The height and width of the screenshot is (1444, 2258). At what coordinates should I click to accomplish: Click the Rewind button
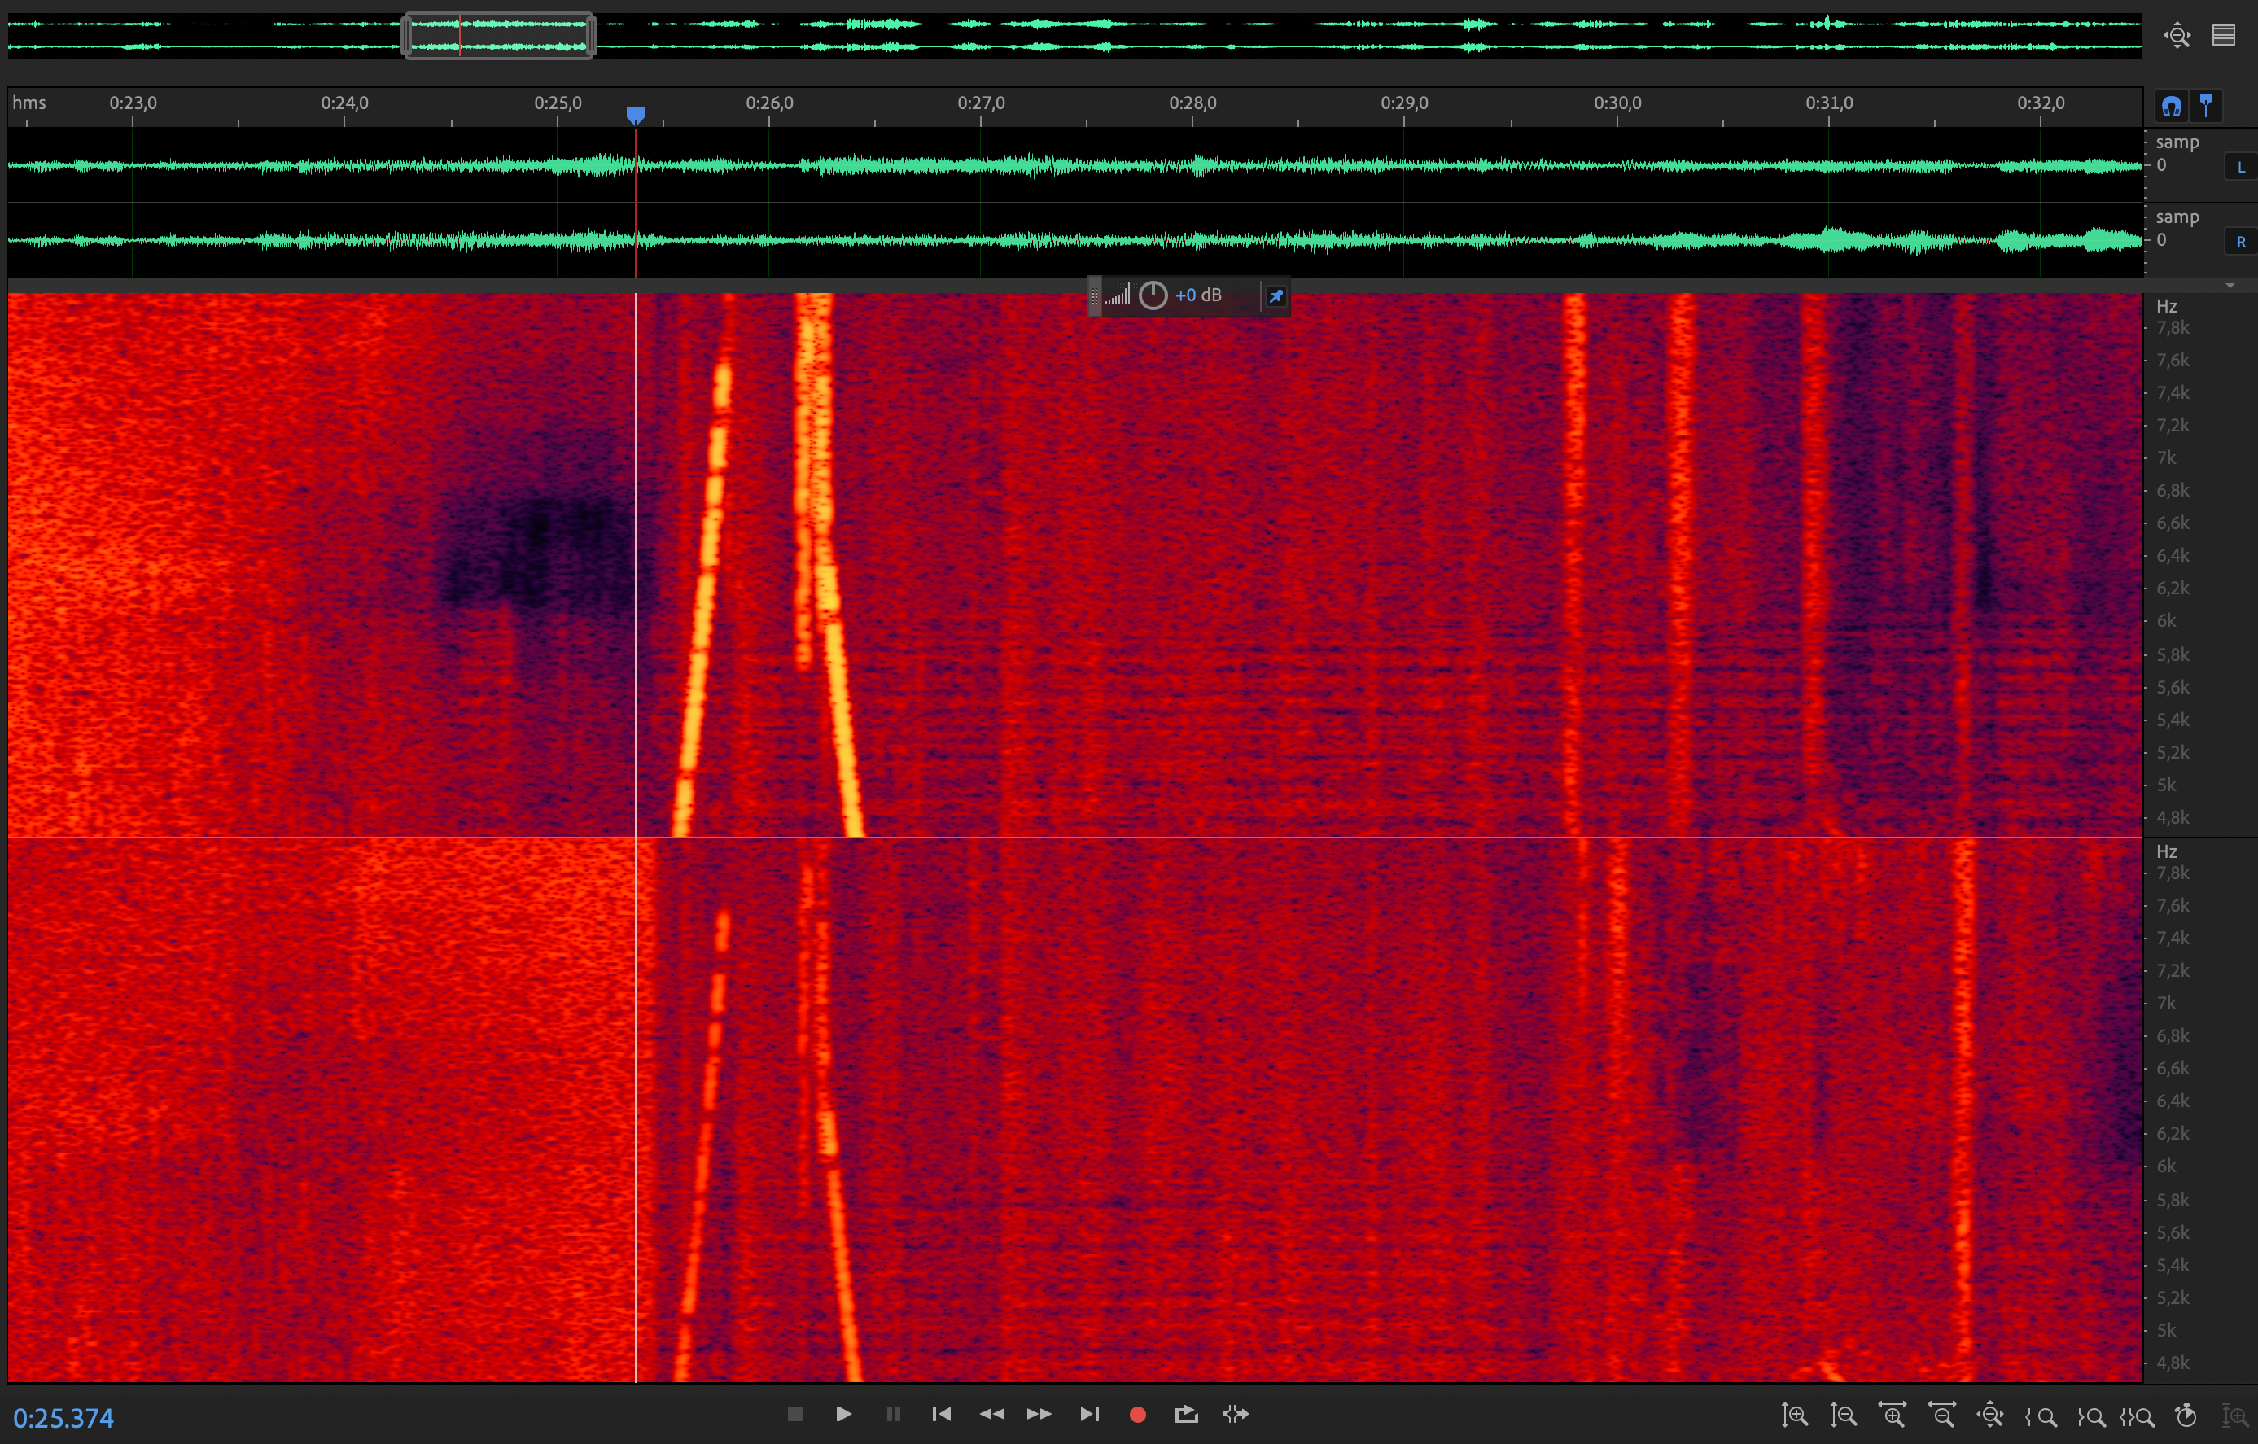click(991, 1415)
